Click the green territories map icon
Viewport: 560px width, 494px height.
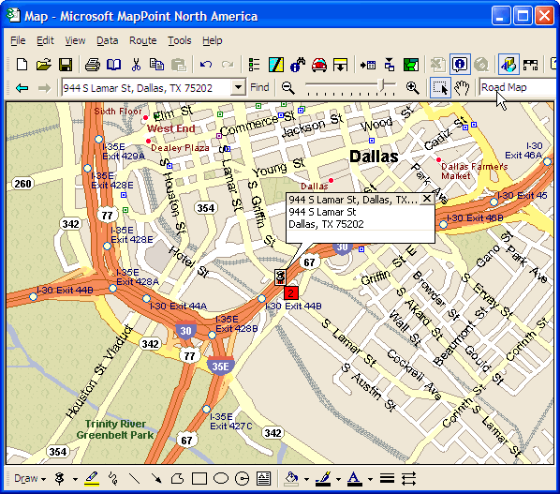(411, 65)
